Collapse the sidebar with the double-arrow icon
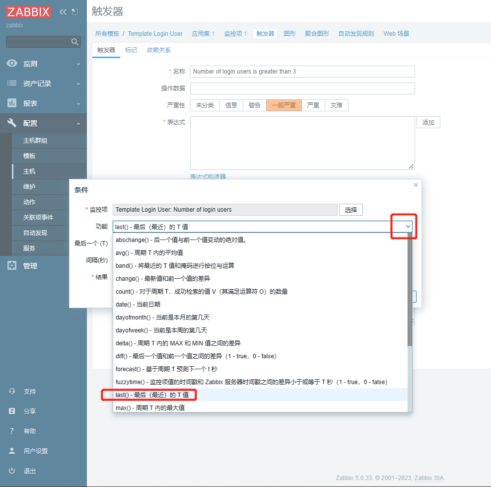Screen dimensions: 491x487 pos(63,12)
